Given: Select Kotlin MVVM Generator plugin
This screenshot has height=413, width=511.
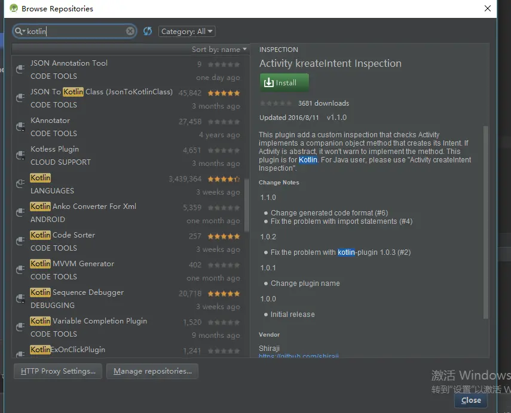Looking at the screenshot, I should pos(128,270).
